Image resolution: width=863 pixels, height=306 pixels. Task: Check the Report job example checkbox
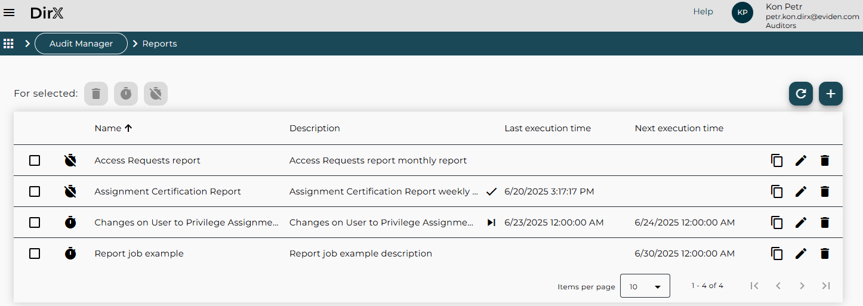[35, 254]
